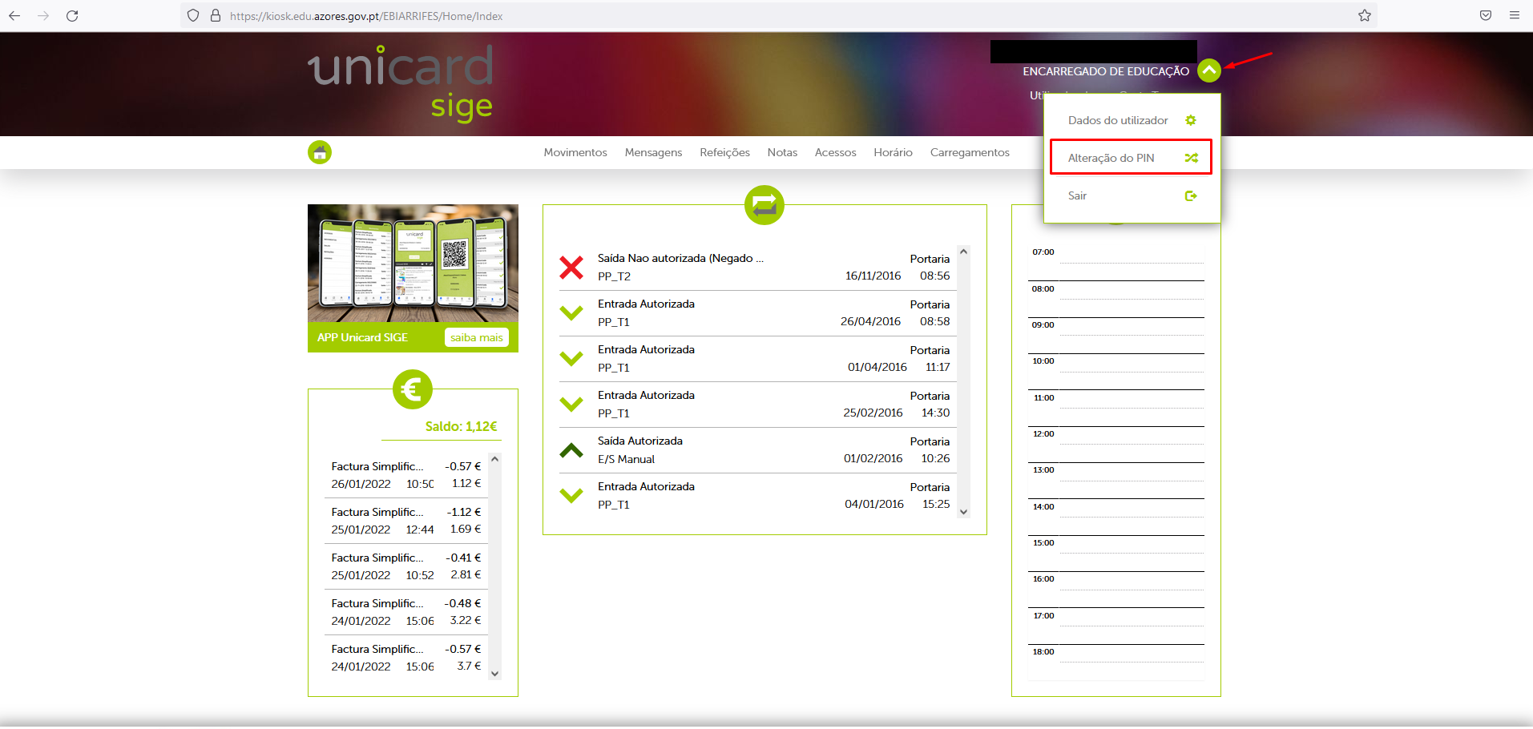Select Alteração do PIN option
Viewport: 1533px width, 729px height.
tap(1111, 158)
